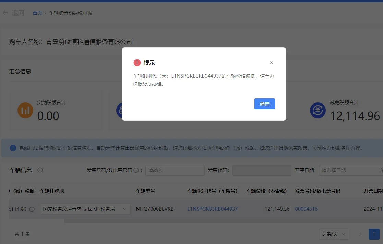This screenshot has height=244, width=383.
Task: Click the info icon beside 发票号码/数电票号码
Action: [136, 170]
